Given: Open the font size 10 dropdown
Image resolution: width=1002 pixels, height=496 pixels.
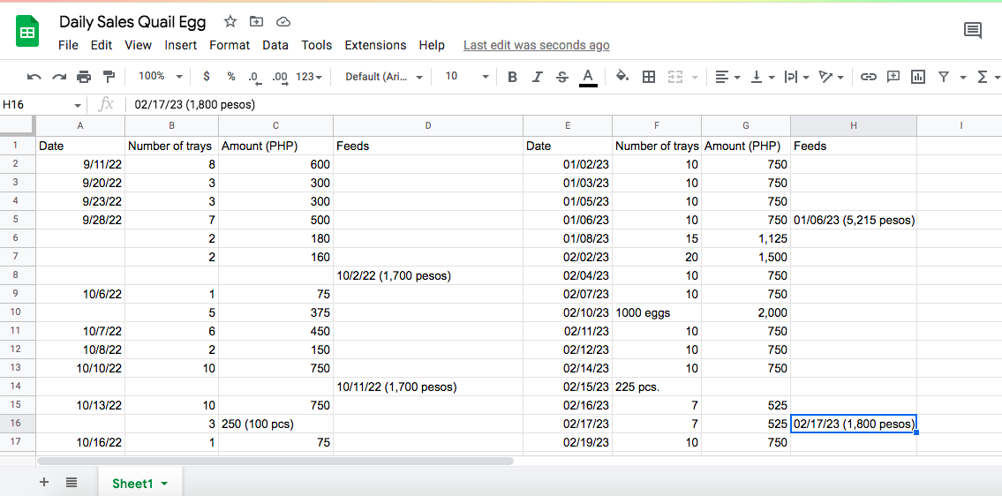Looking at the screenshot, I should [x=466, y=76].
